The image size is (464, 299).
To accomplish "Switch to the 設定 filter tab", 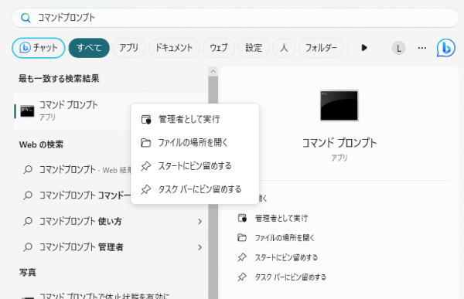I will click(254, 48).
